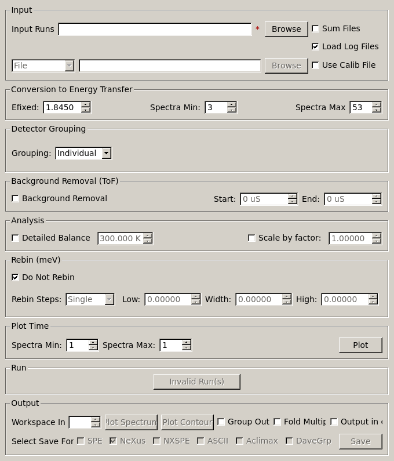The width and height of the screenshot is (394, 461).
Task: Click Browse button next to Input Runs
Action: click(286, 29)
